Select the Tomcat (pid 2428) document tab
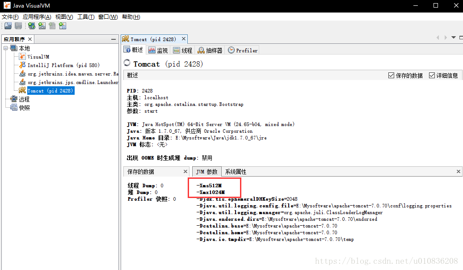Viewport: 463px width, 270px height. pyautogui.click(x=153, y=39)
